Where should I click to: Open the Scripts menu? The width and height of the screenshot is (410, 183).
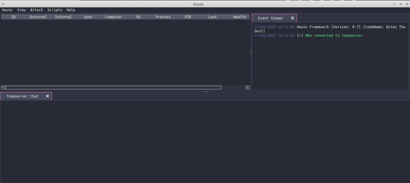click(x=55, y=10)
